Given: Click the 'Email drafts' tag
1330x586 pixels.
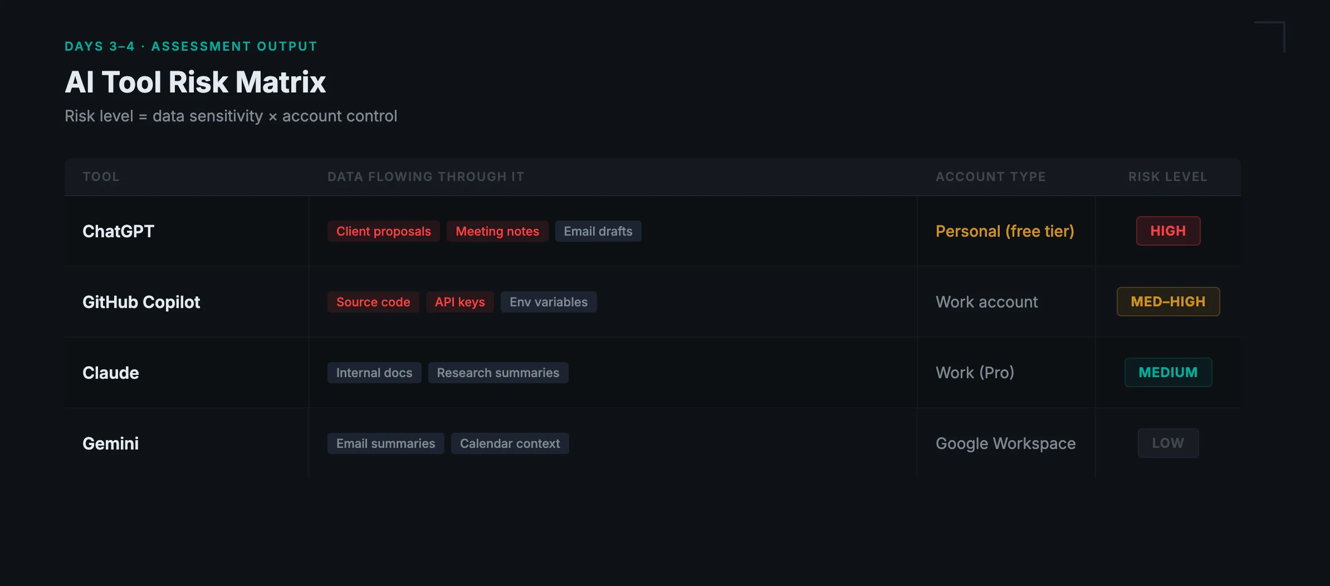Looking at the screenshot, I should (x=598, y=231).
